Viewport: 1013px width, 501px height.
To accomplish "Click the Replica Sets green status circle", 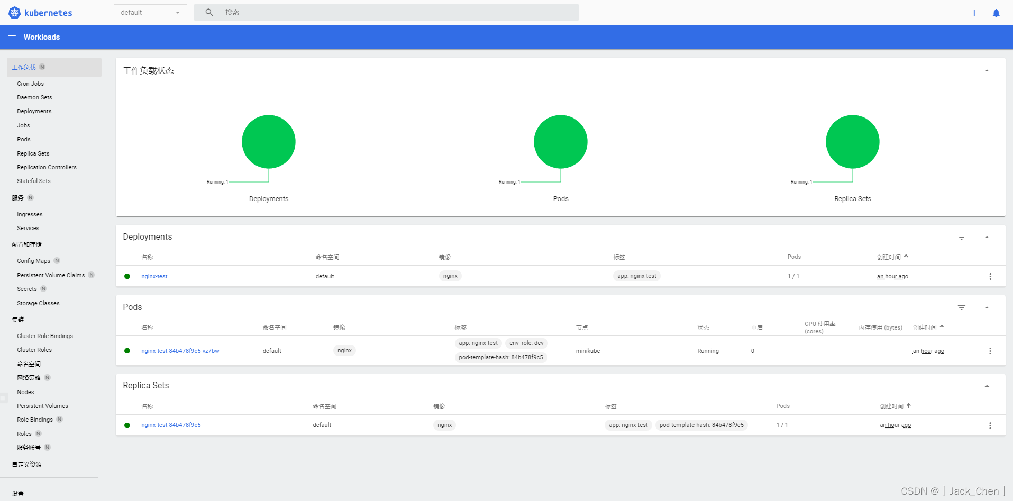I will [853, 142].
